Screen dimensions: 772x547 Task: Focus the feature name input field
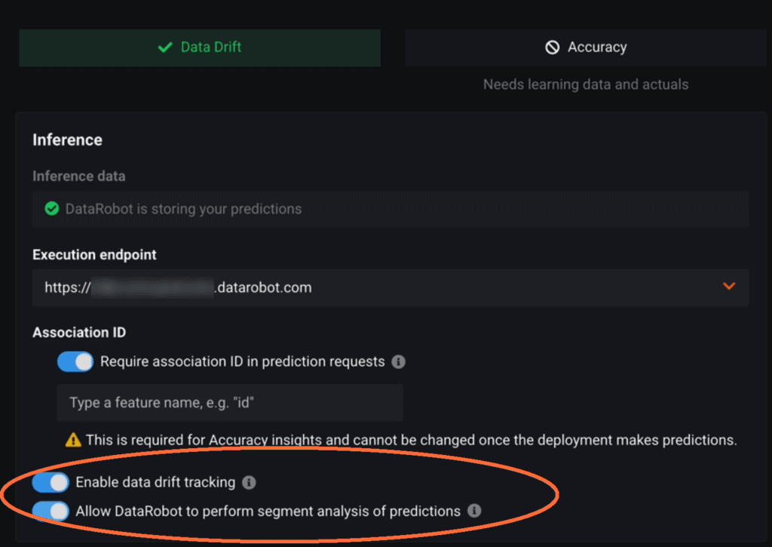(230, 403)
